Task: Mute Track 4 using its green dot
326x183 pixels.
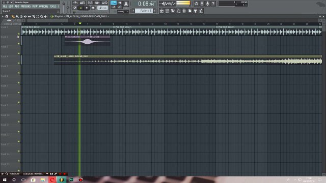Action: (19, 63)
